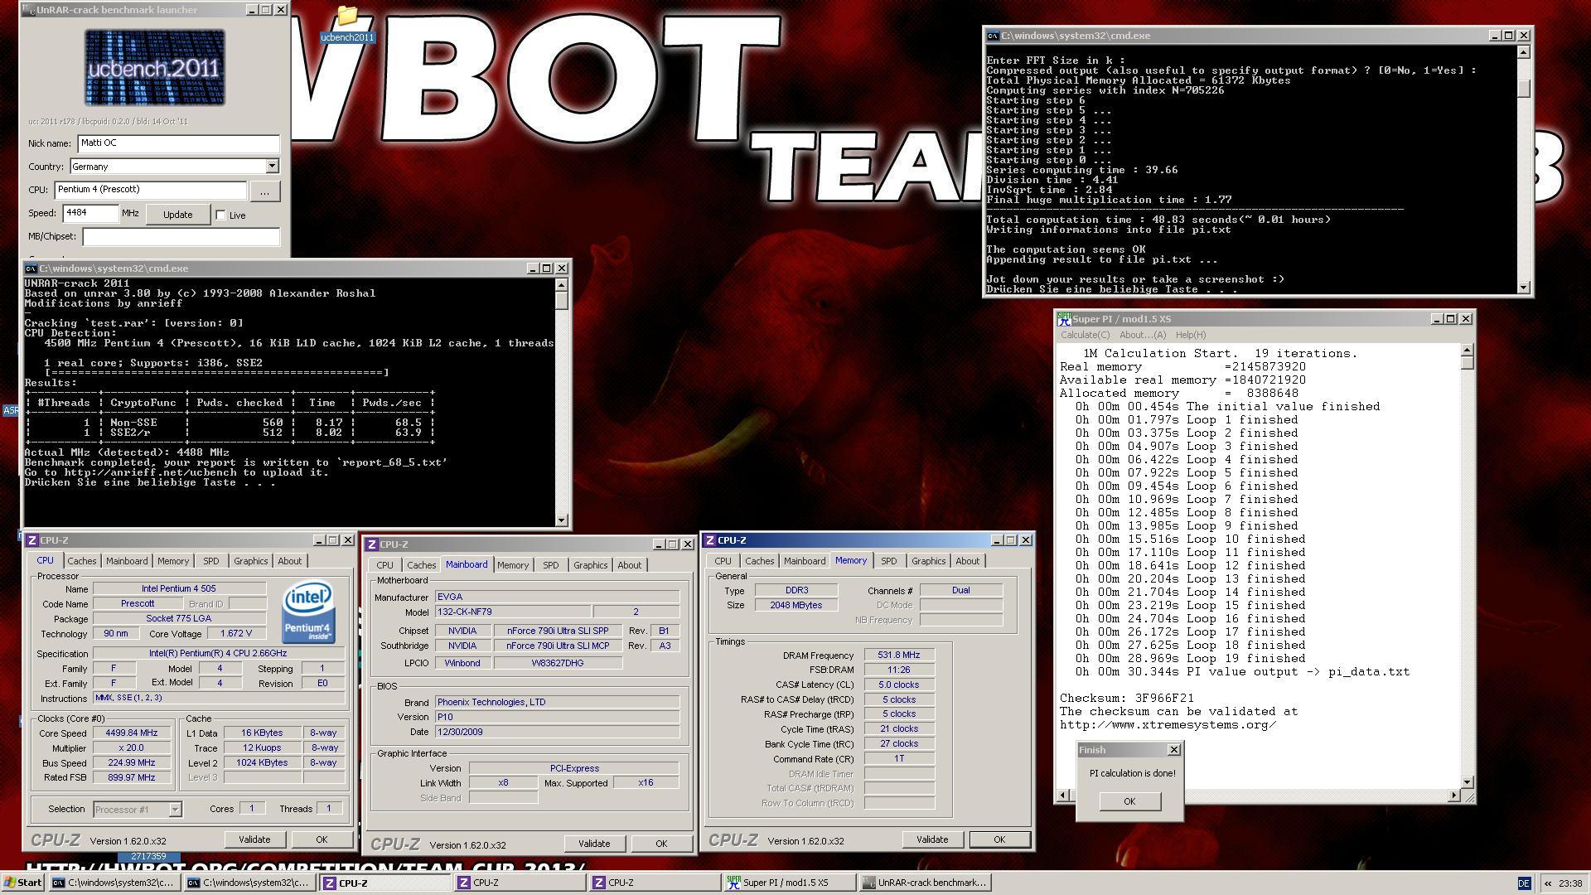The width and height of the screenshot is (1591, 895).
Task: Open the Country dropdown showing Germany
Action: point(272,167)
